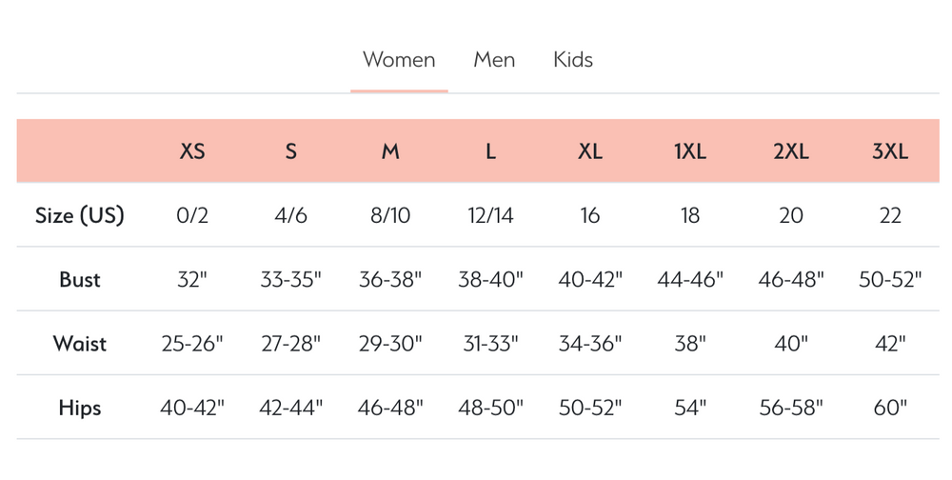Select the 12/14 US size cell
This screenshot has height=480, width=952.
pos(490,215)
